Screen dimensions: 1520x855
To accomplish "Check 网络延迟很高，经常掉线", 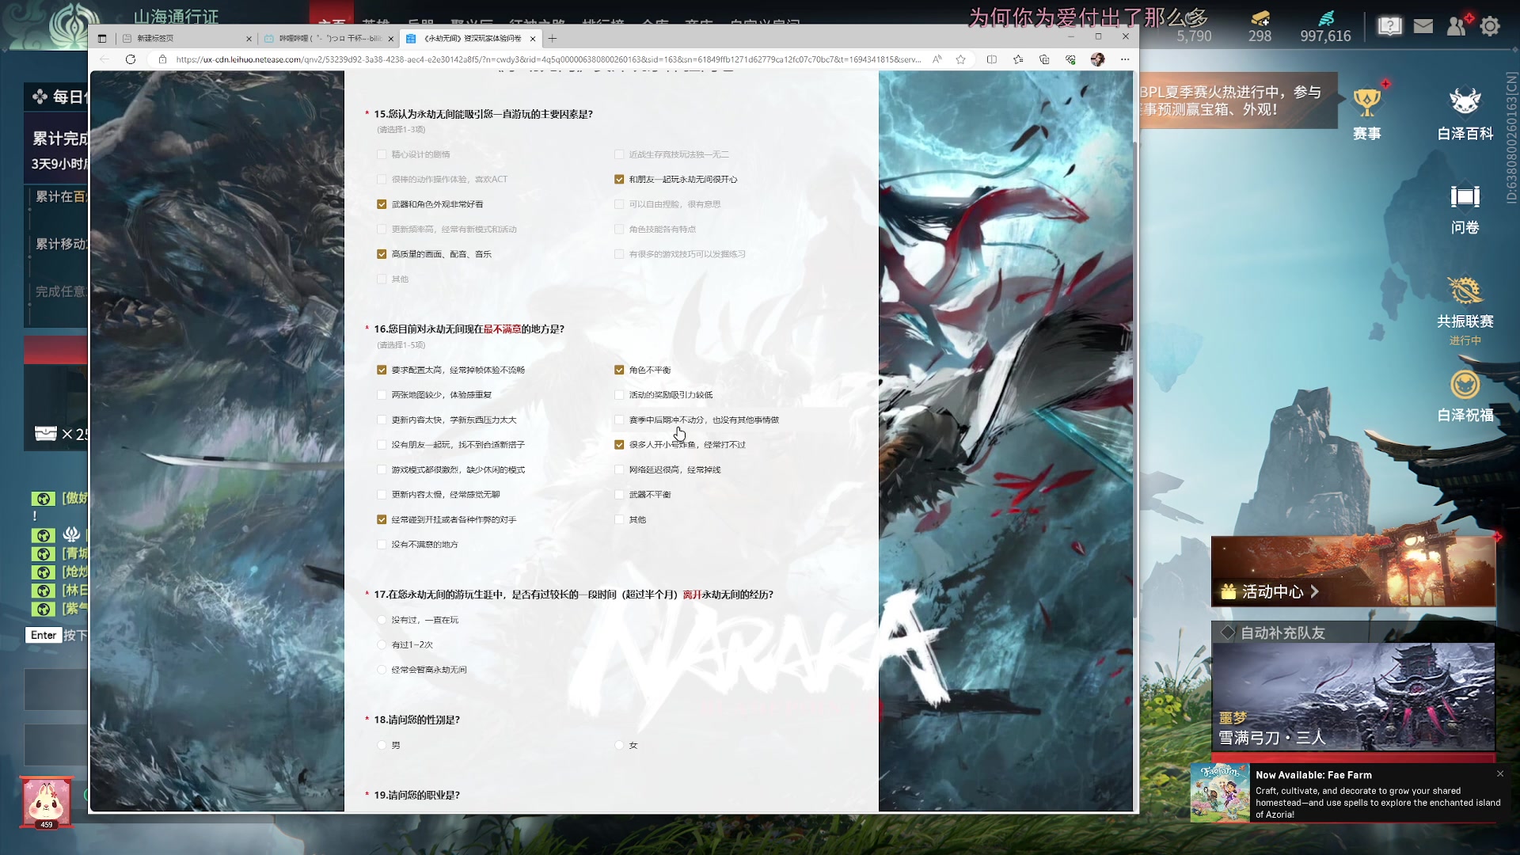I will click(x=619, y=469).
